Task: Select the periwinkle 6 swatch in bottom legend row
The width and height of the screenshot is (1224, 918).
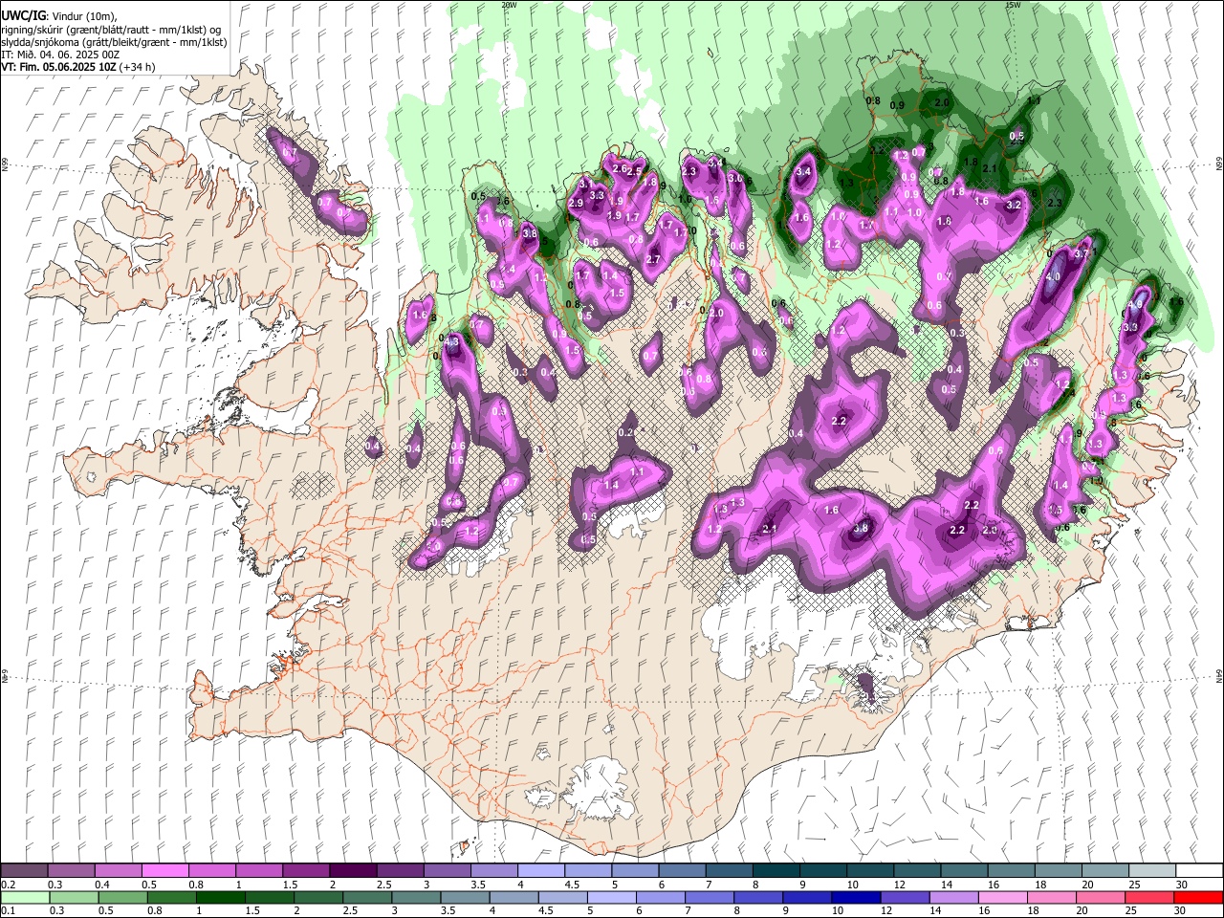Action: pos(660,897)
